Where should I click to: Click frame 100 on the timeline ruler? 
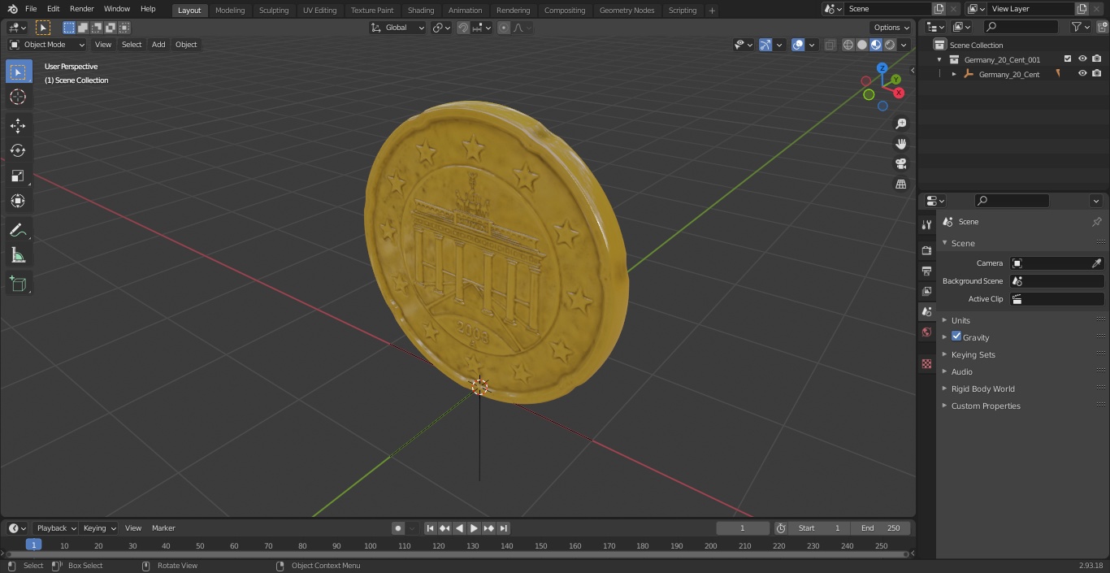point(371,546)
